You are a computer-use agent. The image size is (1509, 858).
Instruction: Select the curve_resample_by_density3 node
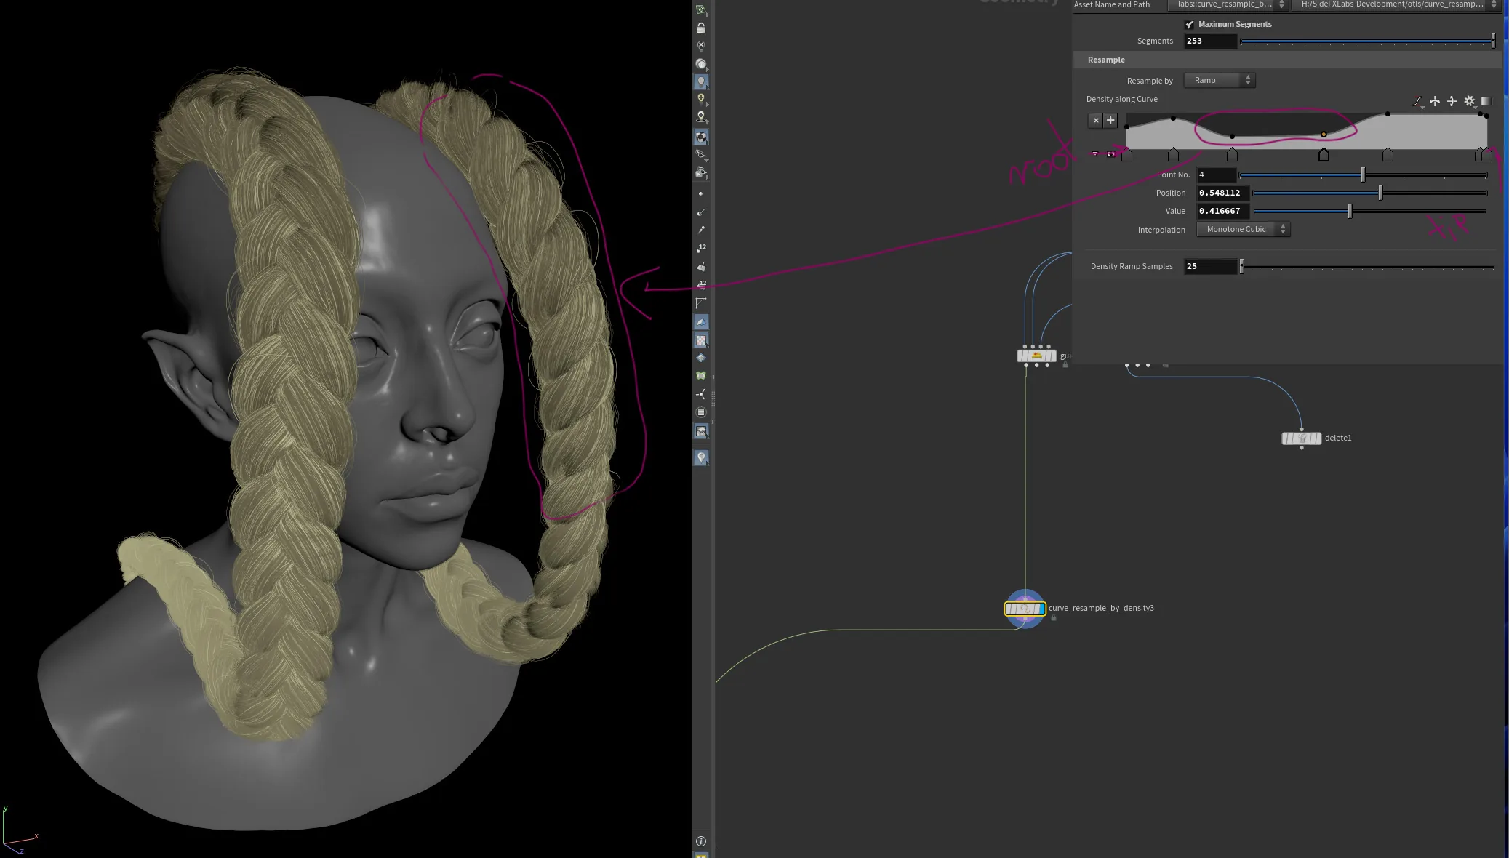pyautogui.click(x=1025, y=609)
